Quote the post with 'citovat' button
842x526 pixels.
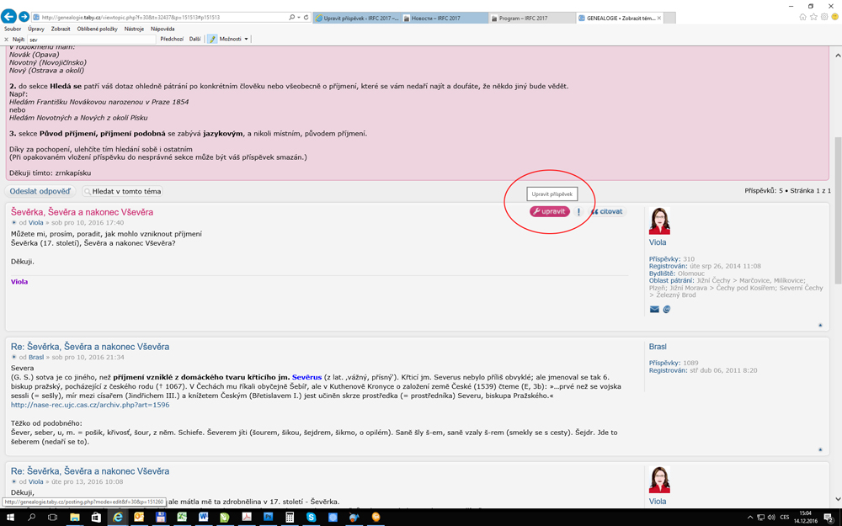point(607,212)
